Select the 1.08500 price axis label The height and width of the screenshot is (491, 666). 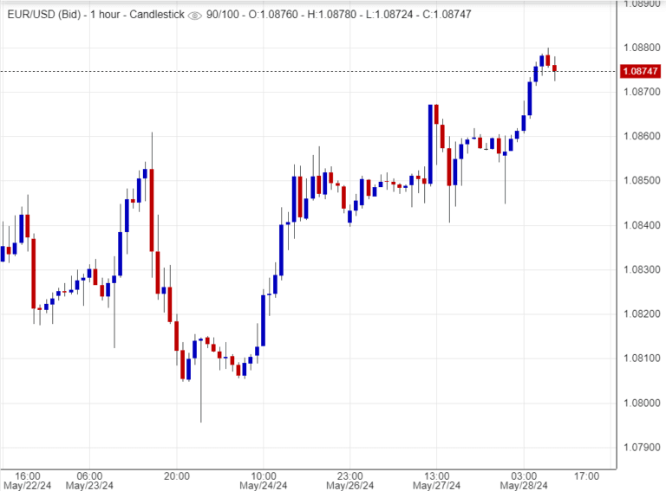point(642,181)
